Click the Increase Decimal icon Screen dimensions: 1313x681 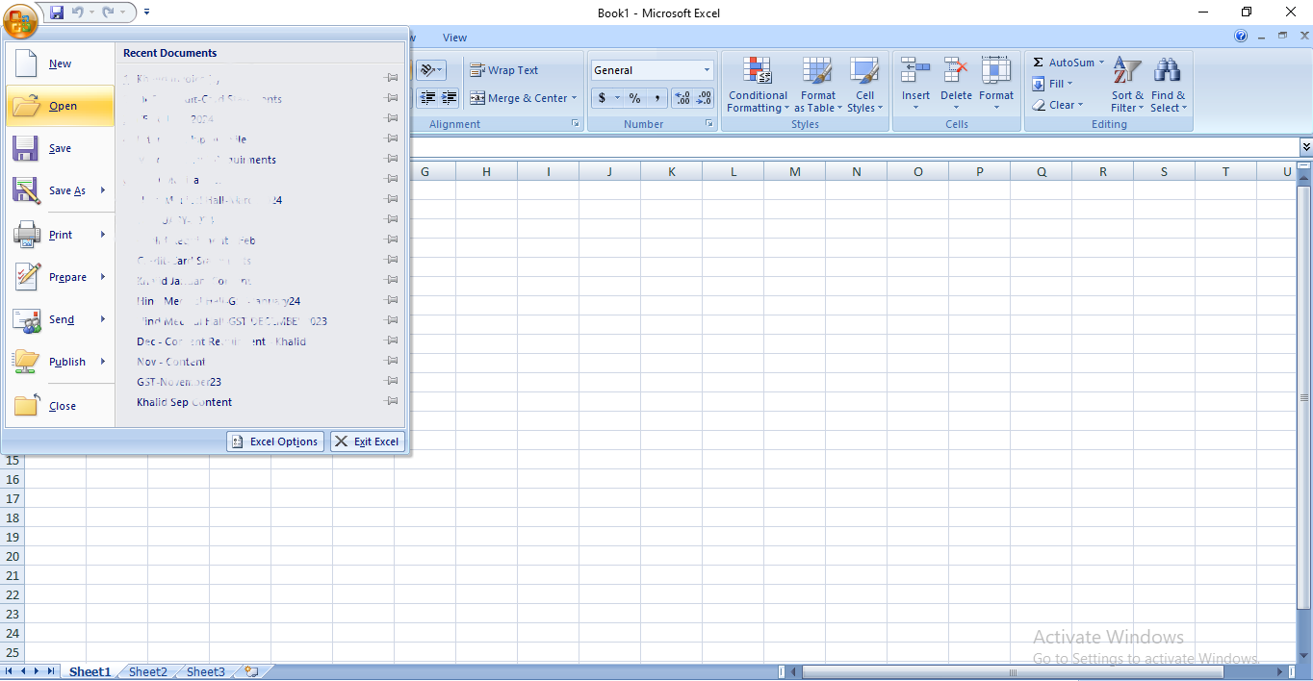click(682, 98)
